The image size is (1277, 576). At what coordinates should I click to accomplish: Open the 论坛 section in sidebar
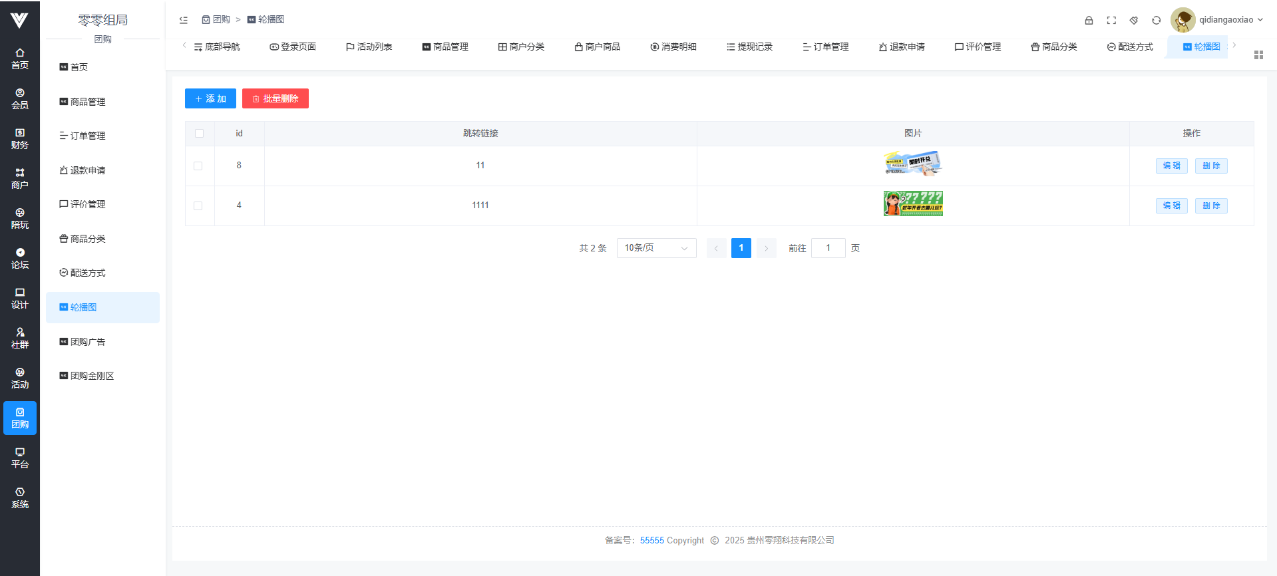coord(20,258)
